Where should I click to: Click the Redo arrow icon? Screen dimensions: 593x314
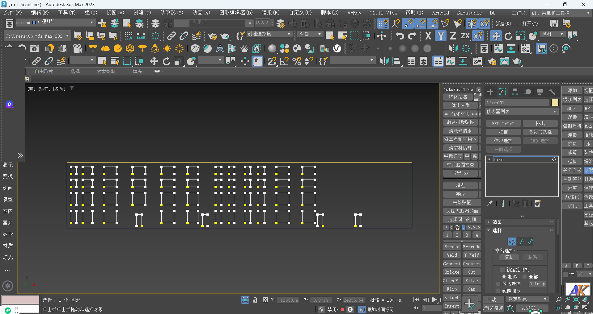coord(412,36)
